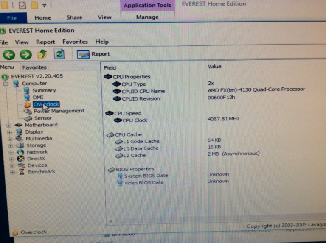Image resolution: width=326 pixels, height=243 pixels.
Task: Select the Sensor tree icon
Action: coord(28,118)
